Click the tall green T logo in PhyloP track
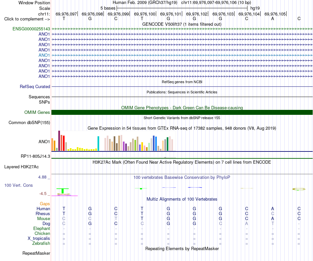Image resolution: width=313 pixels, height=261 pixels. coord(63,191)
